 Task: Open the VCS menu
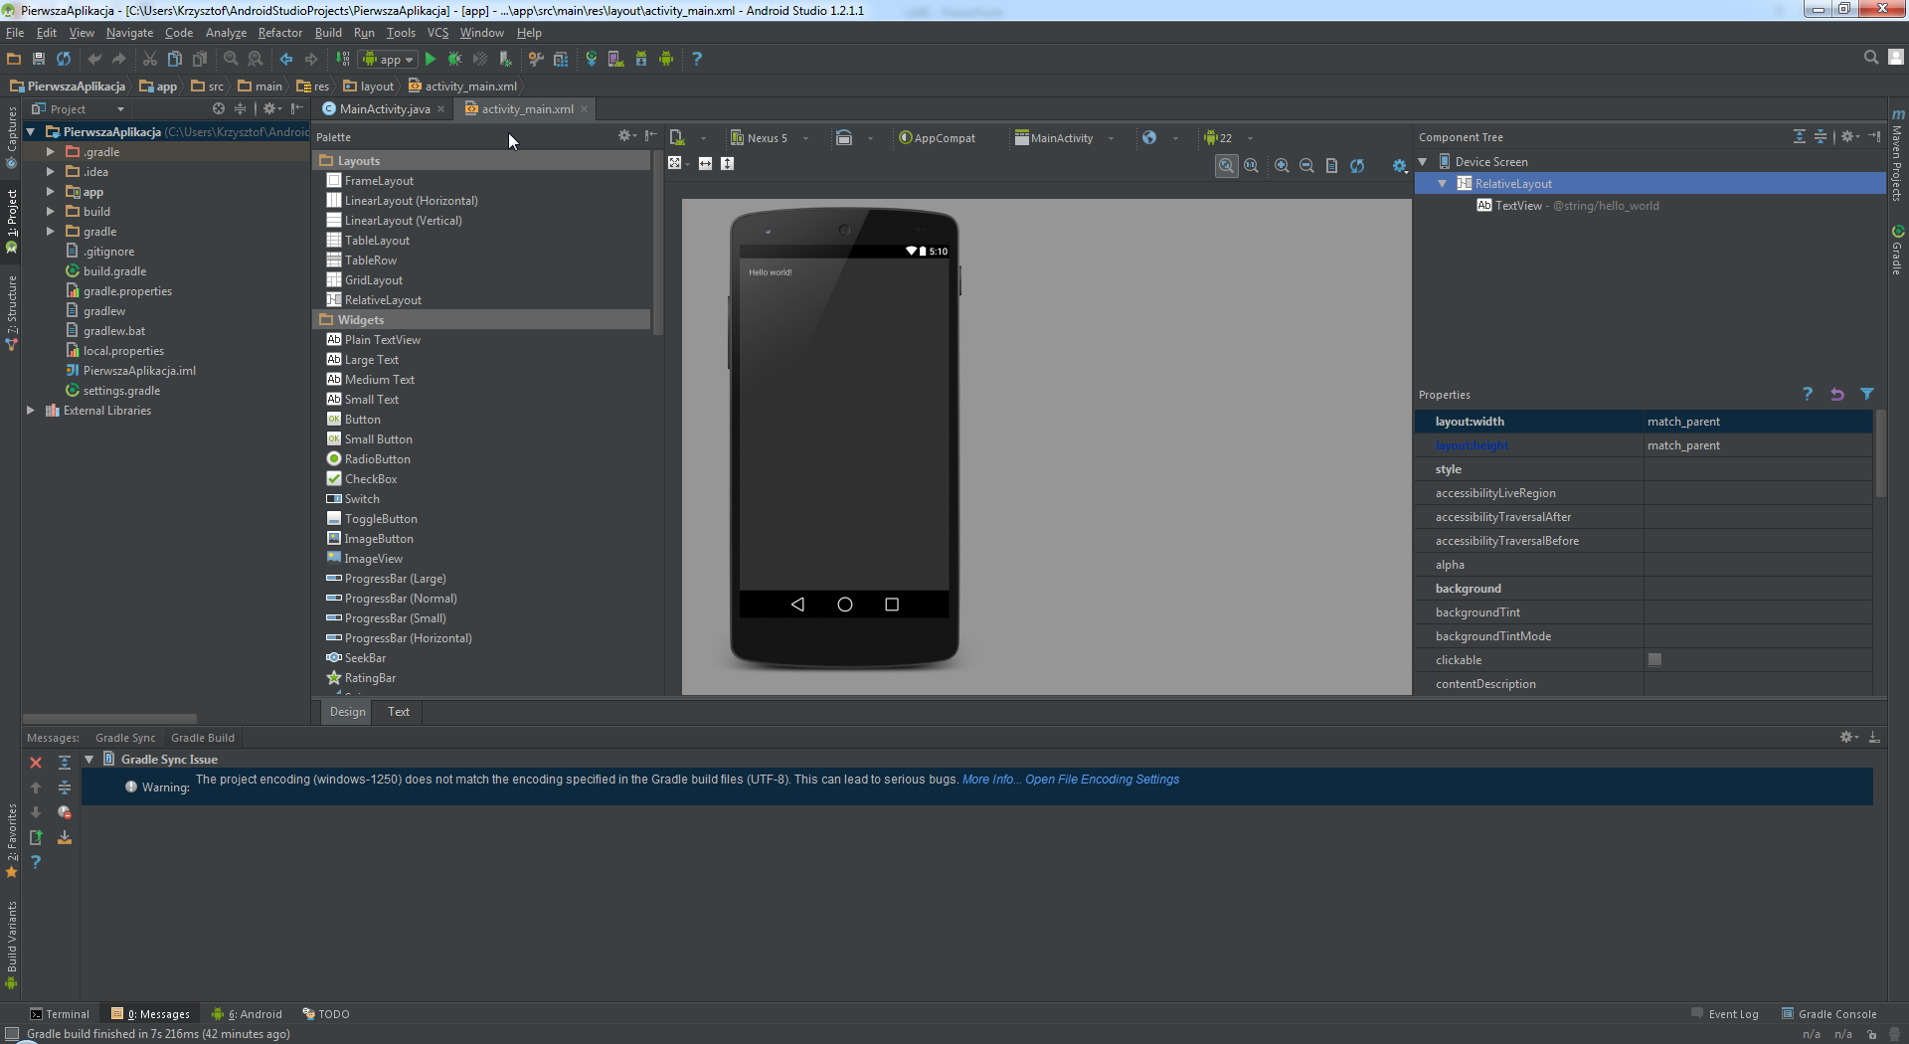pos(437,33)
